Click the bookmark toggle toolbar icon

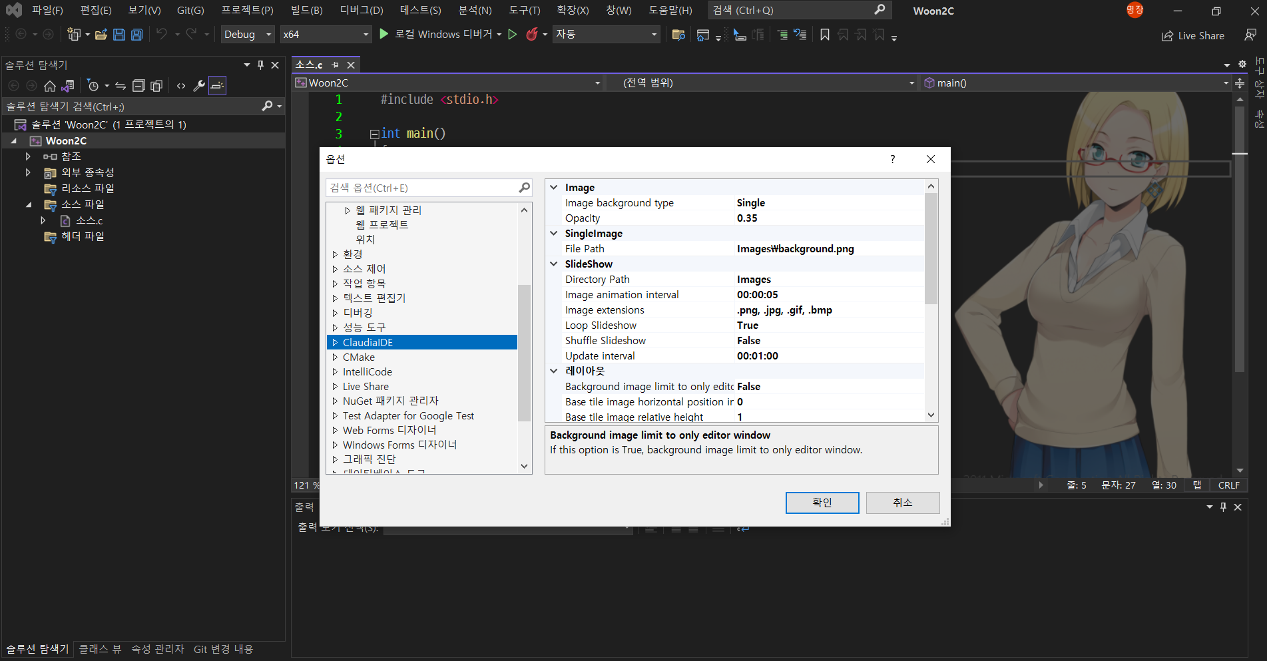(x=825, y=35)
